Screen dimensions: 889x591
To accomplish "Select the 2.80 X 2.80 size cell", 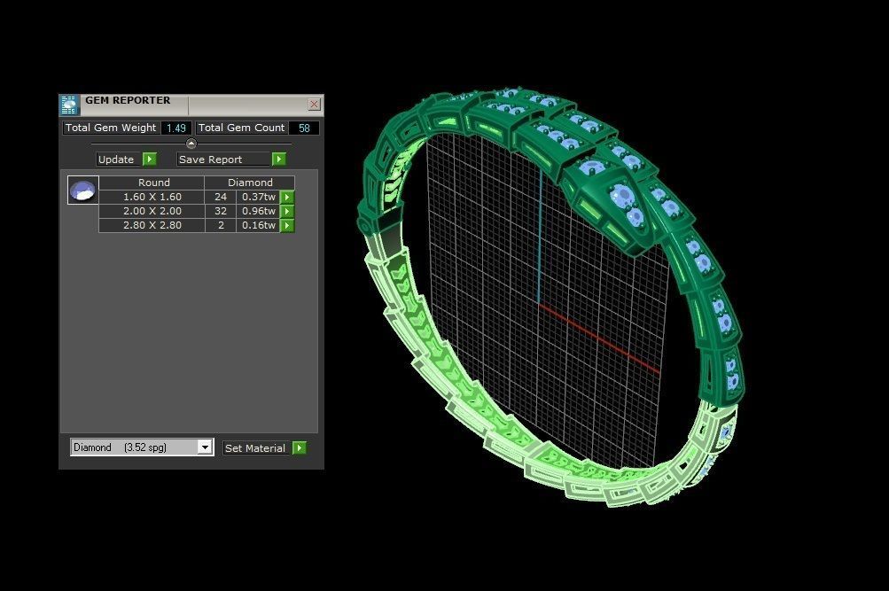I will 152,226.
